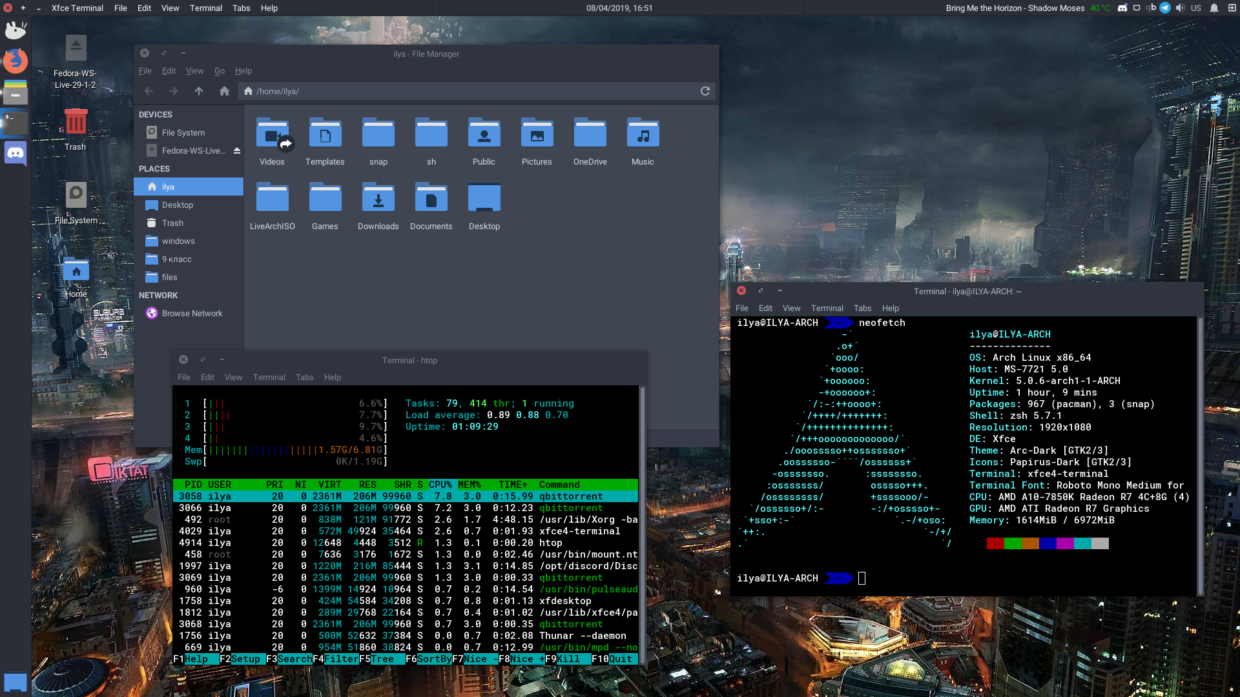Click the parent folder up arrow
The width and height of the screenshot is (1240, 697).
(199, 91)
